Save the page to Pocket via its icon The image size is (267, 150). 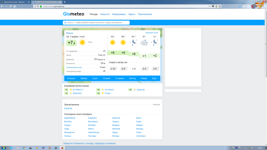click(x=213, y=6)
